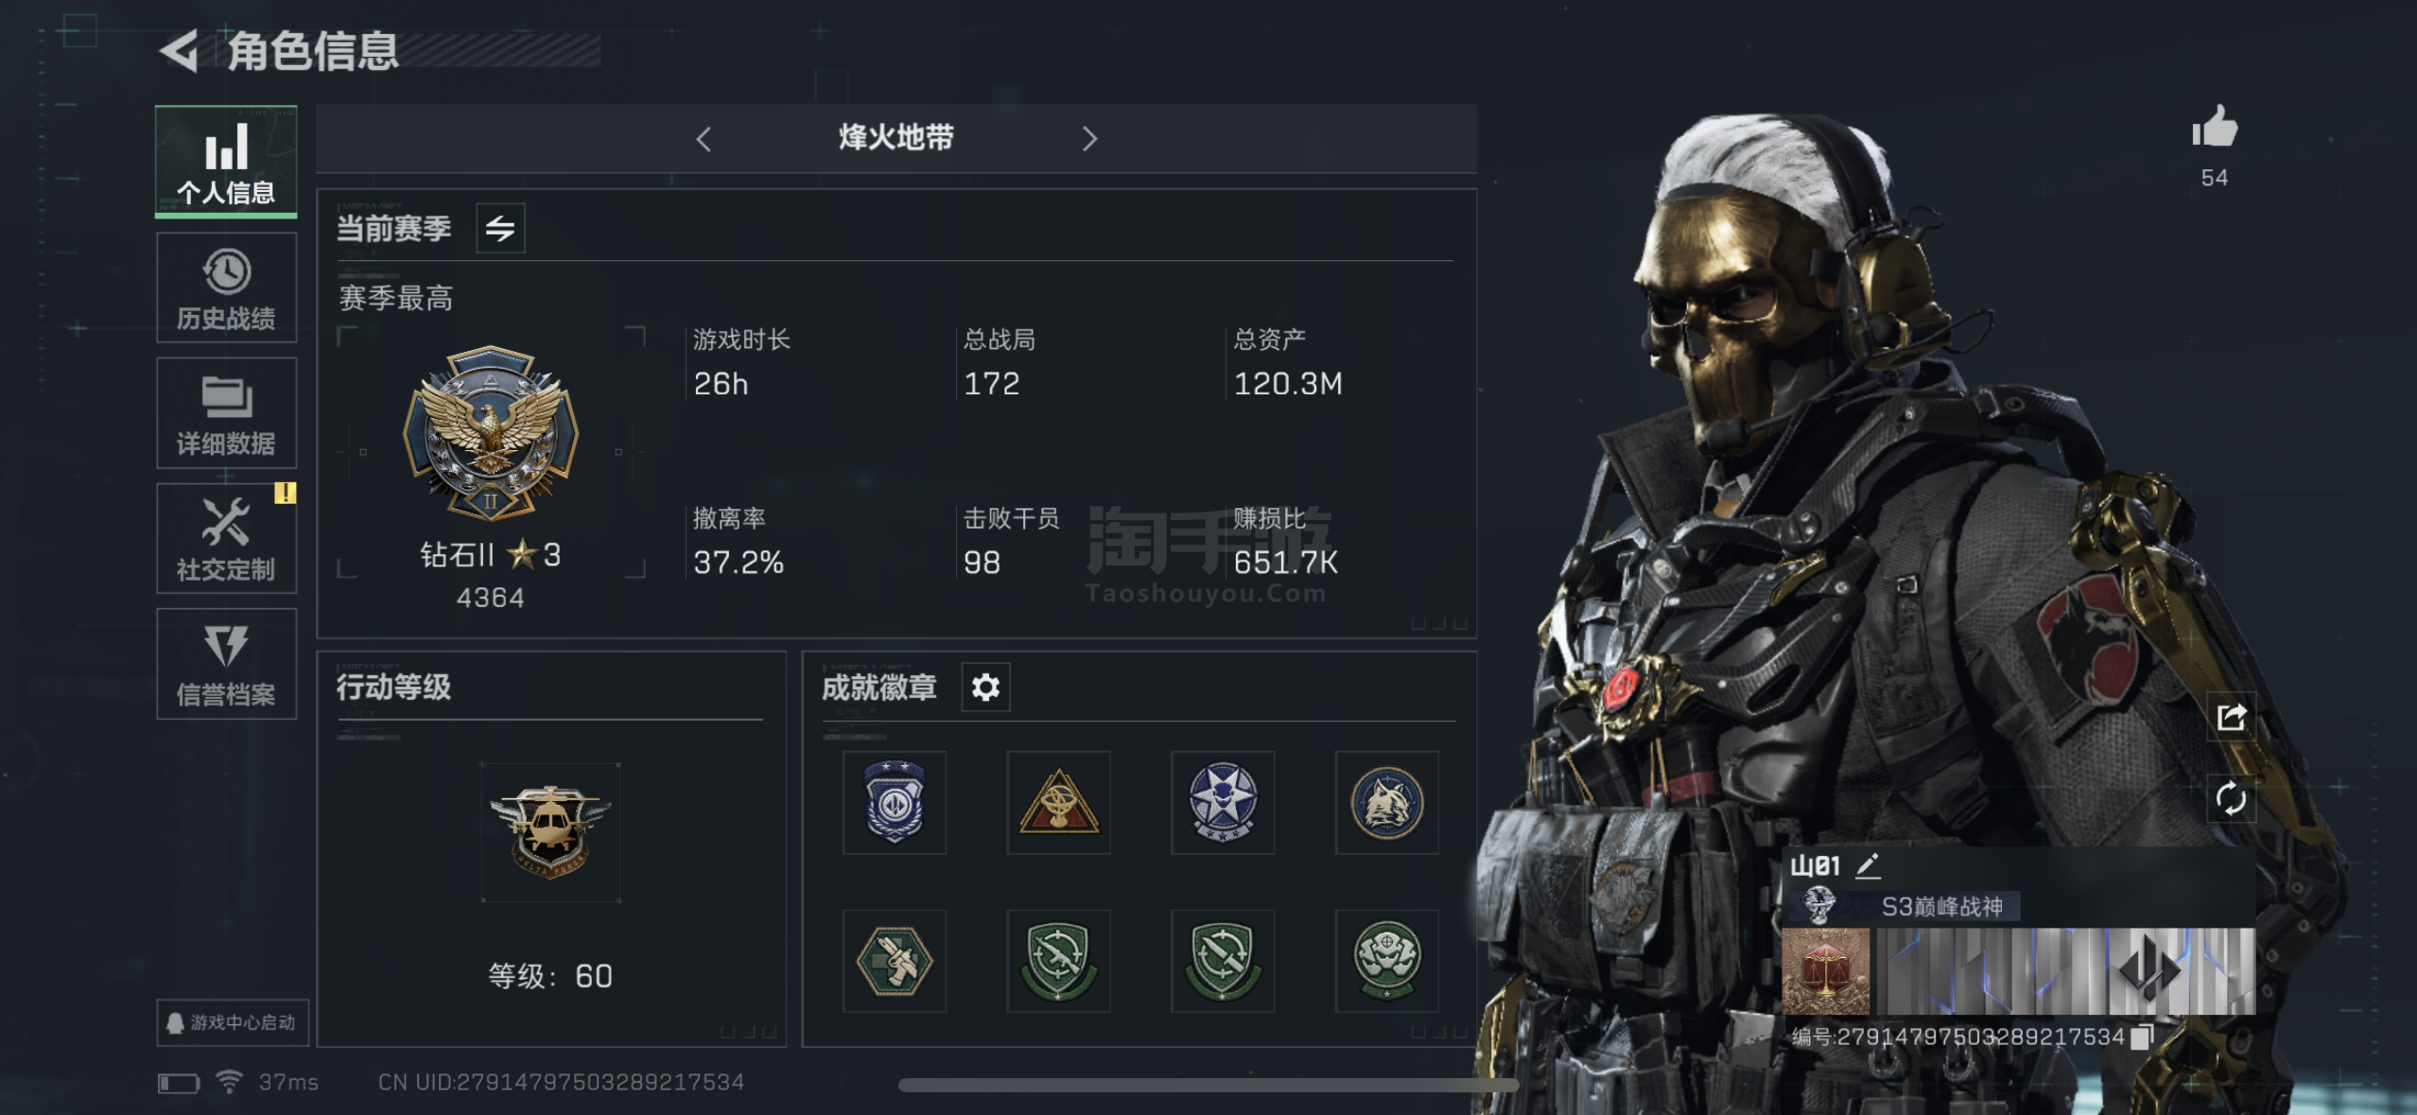Click the 游戏中心启动 button

(233, 1022)
